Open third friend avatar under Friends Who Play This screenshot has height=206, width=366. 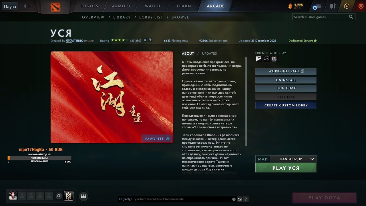[274, 59]
